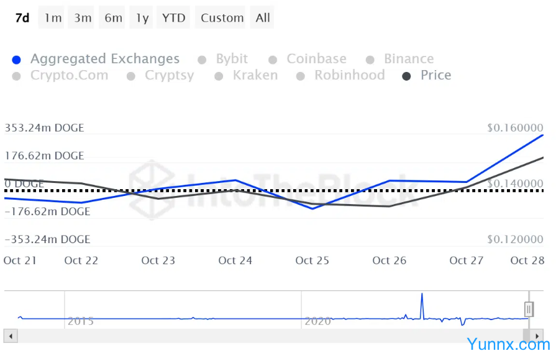Click the Cryptsy legend dot
Screen dimensions: 556x356
131,76
